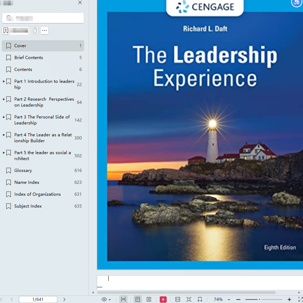Go to the next page
This screenshot has height=303, width=303.
coord(64,300)
